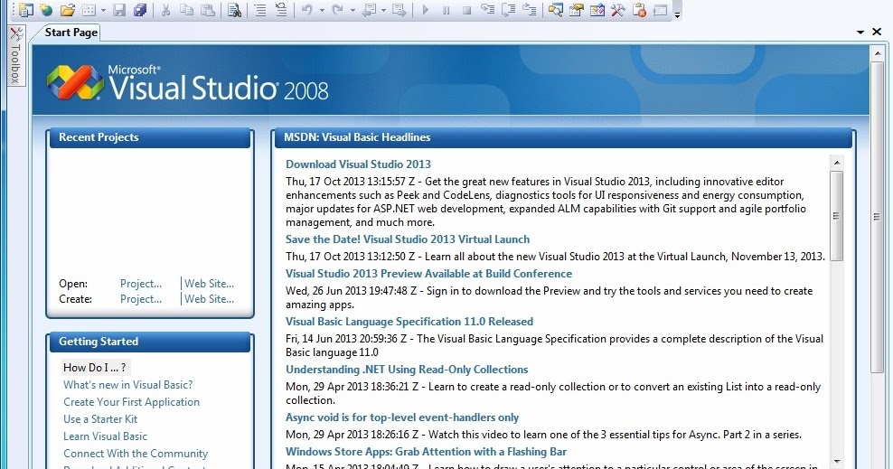893x469 pixels.
Task: Open the active files dropdown arrow
Action: point(860,32)
